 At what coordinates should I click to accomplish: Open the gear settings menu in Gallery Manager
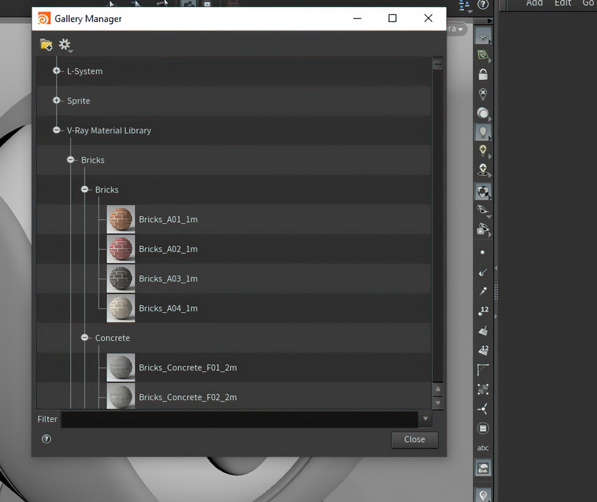click(65, 45)
